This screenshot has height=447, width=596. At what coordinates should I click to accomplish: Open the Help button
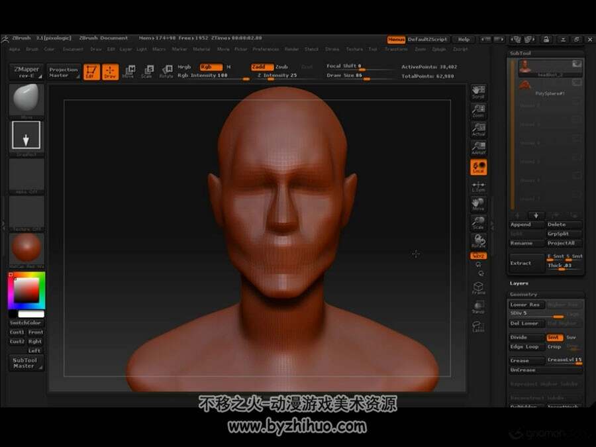coord(464,40)
